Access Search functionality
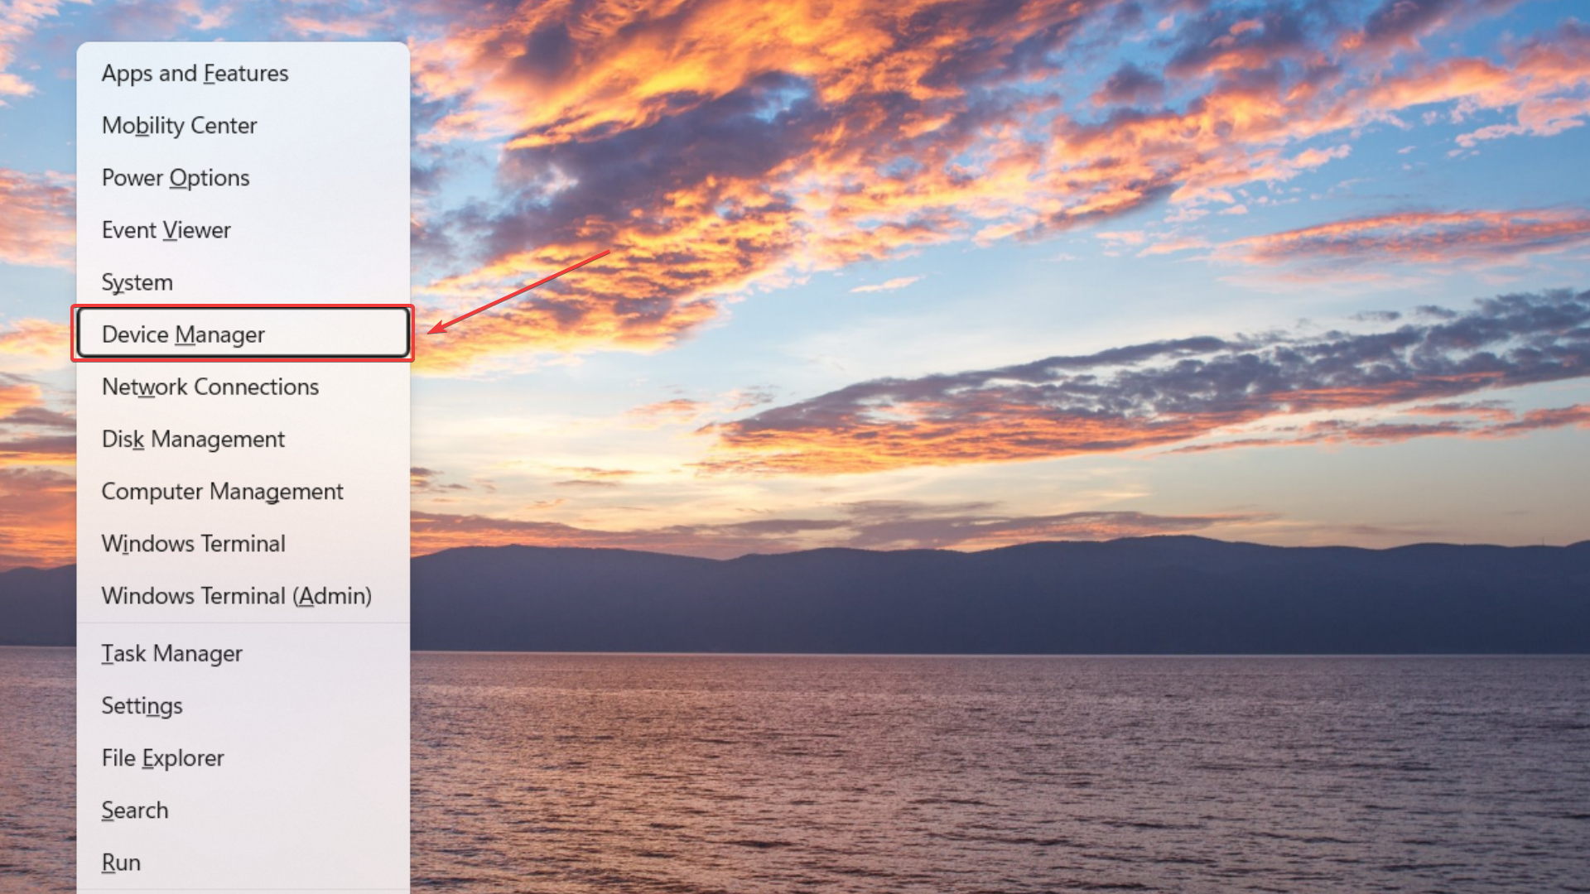The width and height of the screenshot is (1590, 894). [x=134, y=809]
